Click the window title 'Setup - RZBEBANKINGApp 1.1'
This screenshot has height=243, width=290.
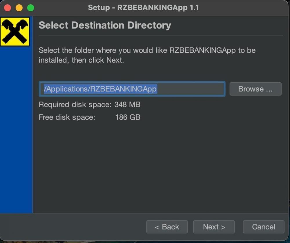tap(143, 8)
